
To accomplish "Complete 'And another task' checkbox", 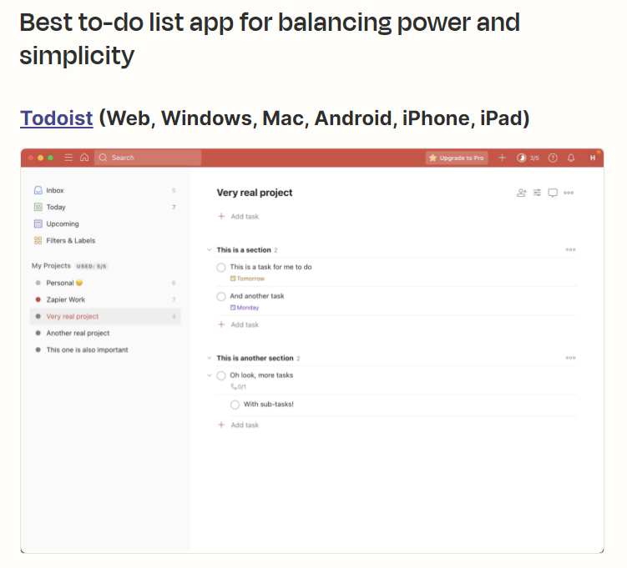I will [221, 296].
